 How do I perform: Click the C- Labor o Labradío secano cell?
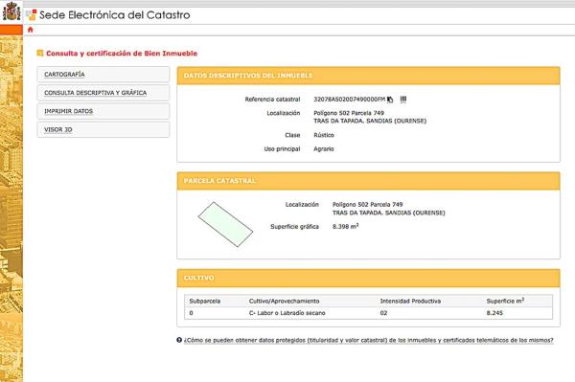tap(287, 313)
